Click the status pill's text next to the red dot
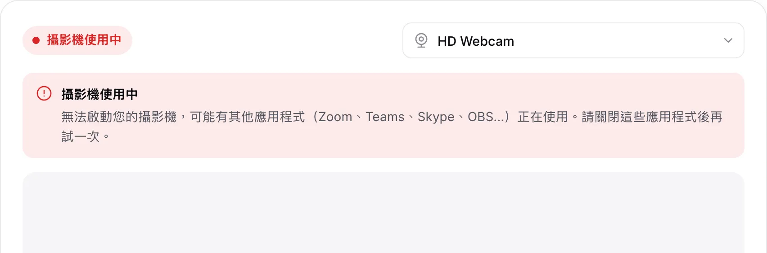The width and height of the screenshot is (767, 253). (84, 40)
